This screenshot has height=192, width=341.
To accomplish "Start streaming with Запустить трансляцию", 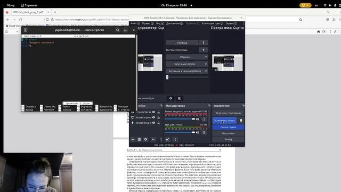I will pos(228,113).
